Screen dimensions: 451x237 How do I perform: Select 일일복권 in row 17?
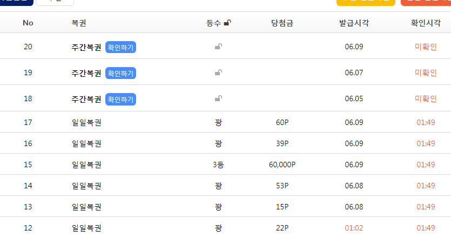[86, 122]
